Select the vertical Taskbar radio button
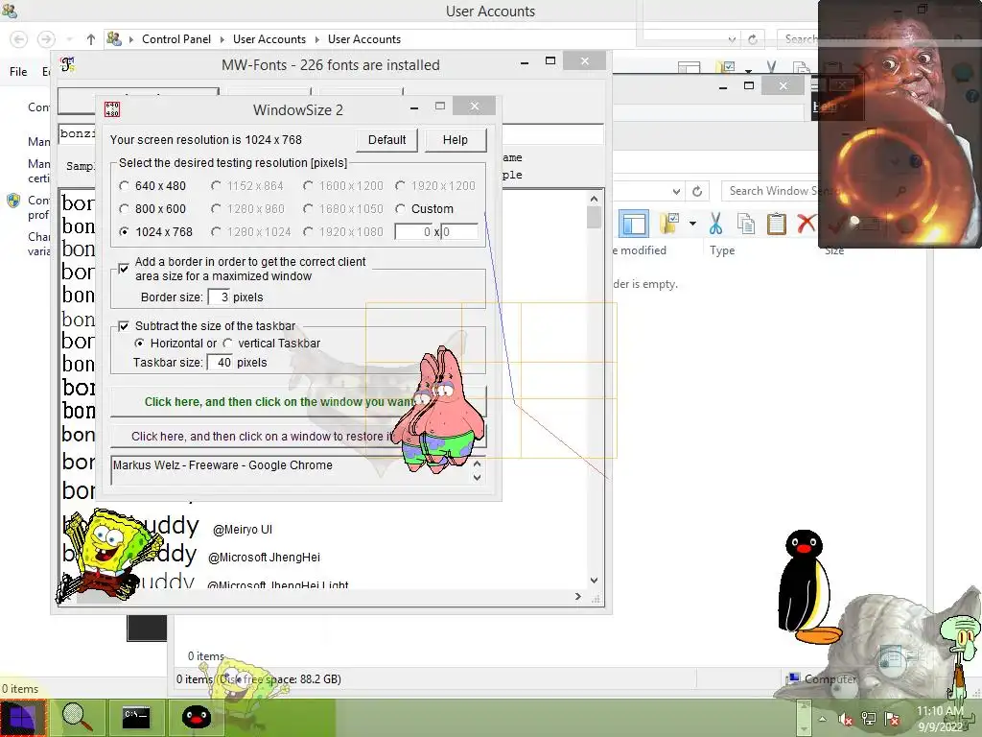Viewport: 982px width, 737px height. [x=227, y=344]
